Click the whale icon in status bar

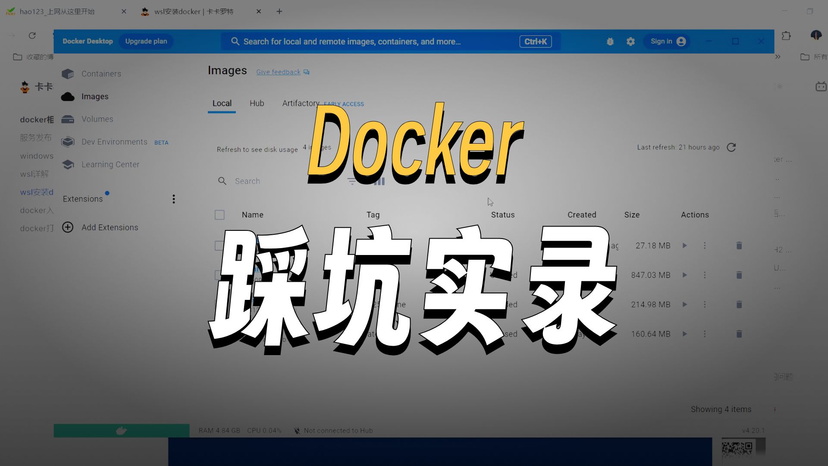click(121, 431)
